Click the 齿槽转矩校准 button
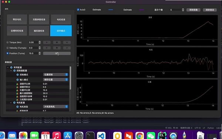The height and width of the screenshot is (139, 222). [x=17, y=31]
